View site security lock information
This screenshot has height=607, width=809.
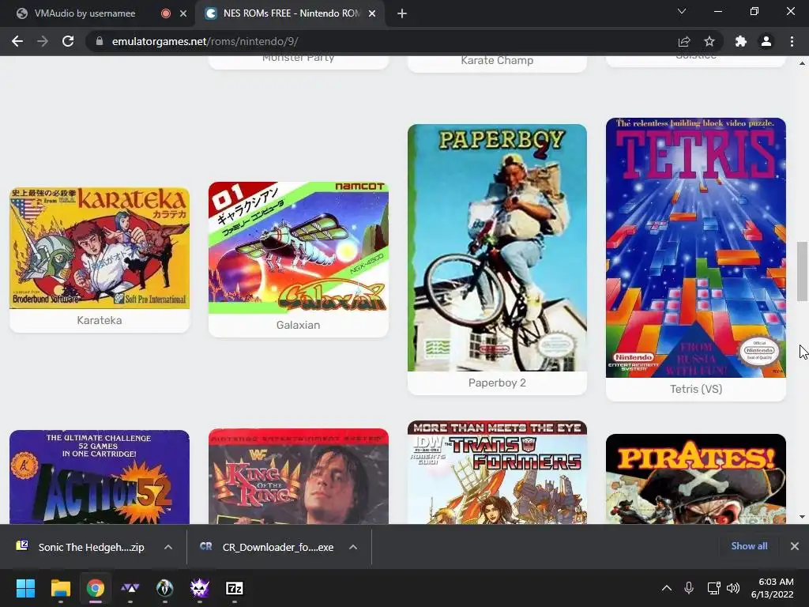[x=100, y=41]
